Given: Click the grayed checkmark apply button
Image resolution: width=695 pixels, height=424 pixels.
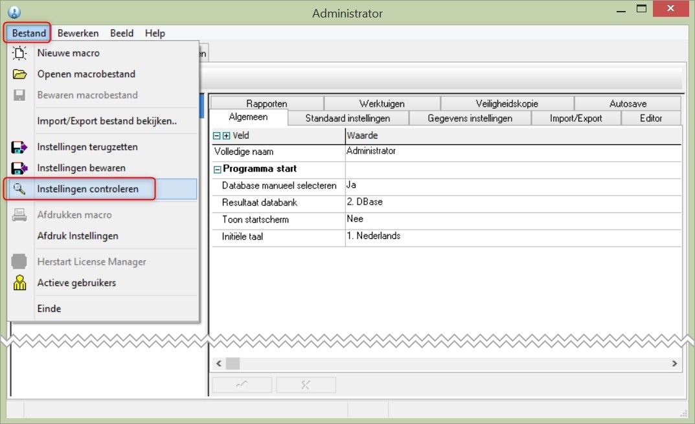Looking at the screenshot, I should [242, 385].
